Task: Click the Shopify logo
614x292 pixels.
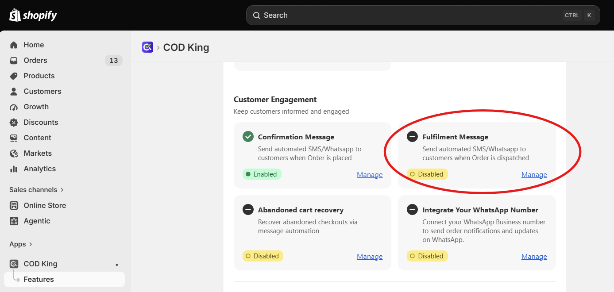Action: [x=33, y=15]
